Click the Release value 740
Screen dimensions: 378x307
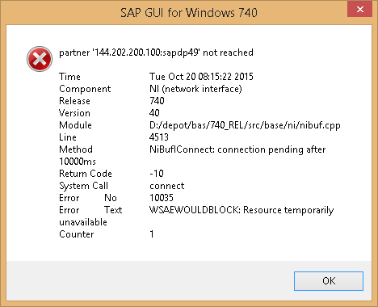pyautogui.click(x=157, y=101)
